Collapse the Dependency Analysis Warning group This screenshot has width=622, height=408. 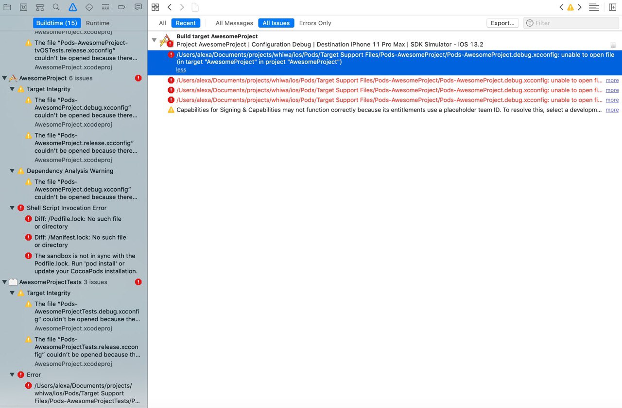tap(13, 171)
